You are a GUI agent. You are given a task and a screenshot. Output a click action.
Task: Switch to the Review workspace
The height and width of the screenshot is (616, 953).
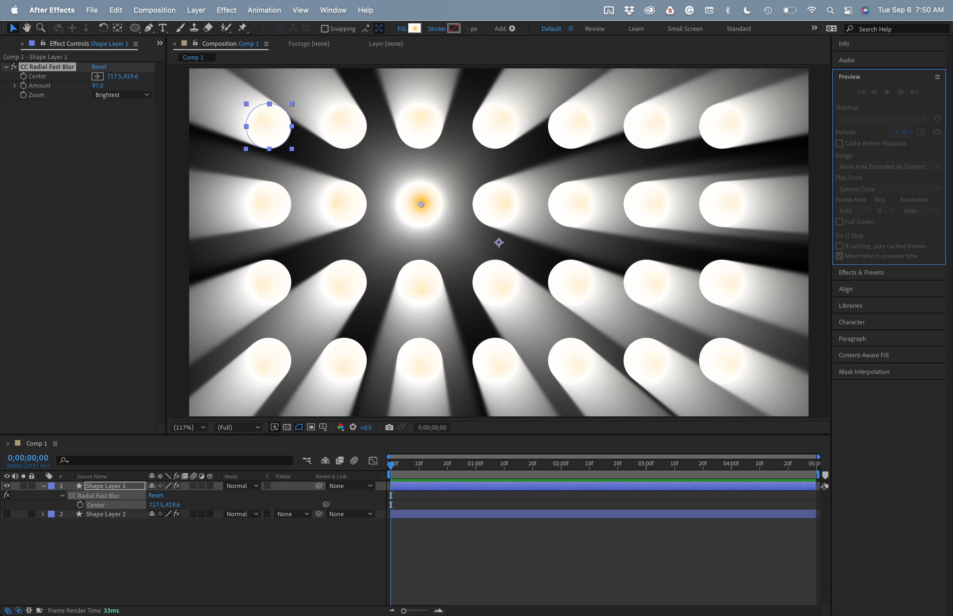pos(594,29)
